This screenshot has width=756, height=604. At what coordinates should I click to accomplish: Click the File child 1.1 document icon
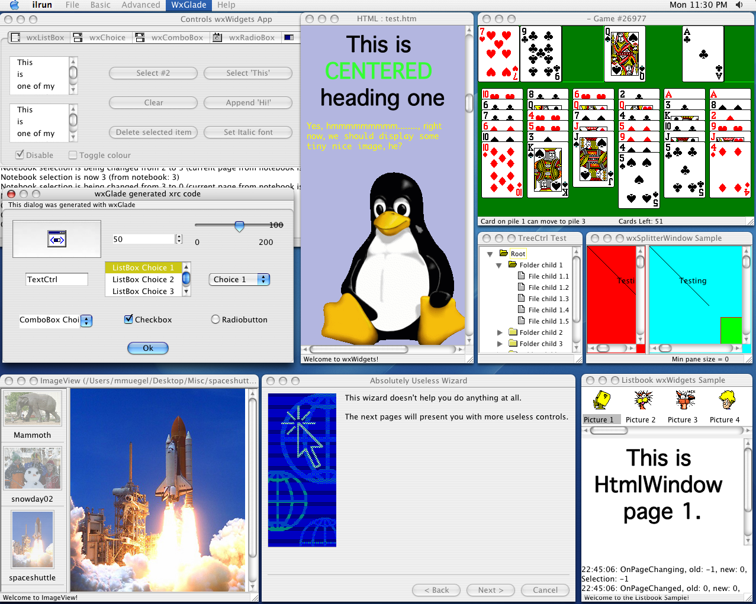coord(521,276)
